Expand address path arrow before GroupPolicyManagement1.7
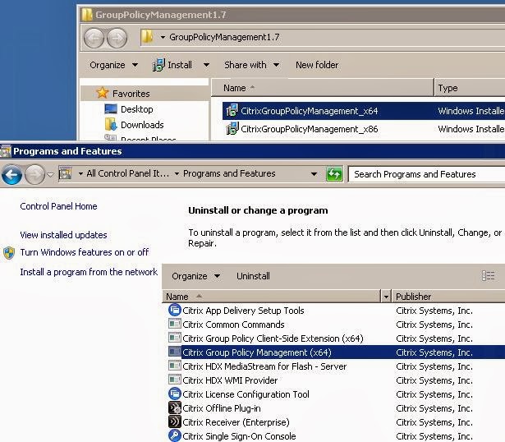 (163, 37)
